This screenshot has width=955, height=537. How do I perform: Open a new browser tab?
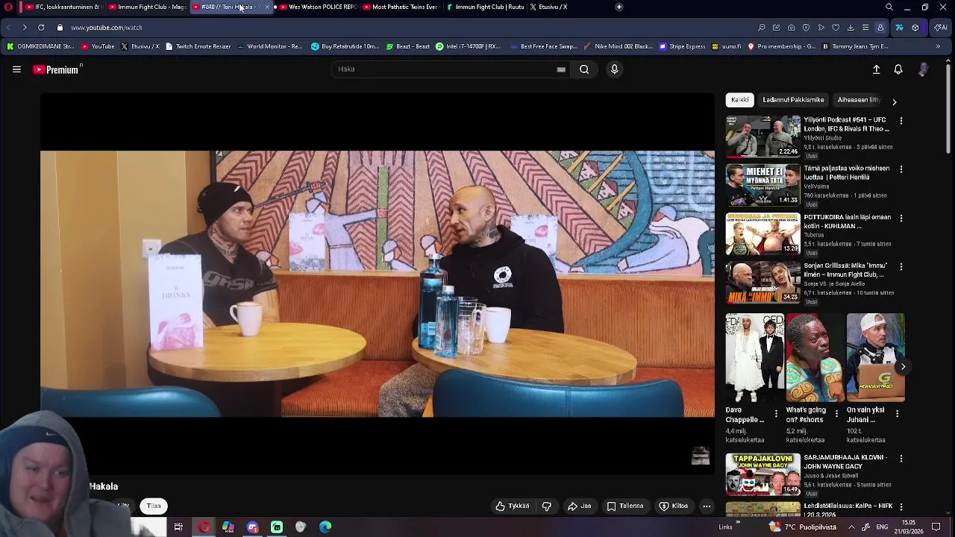(619, 7)
